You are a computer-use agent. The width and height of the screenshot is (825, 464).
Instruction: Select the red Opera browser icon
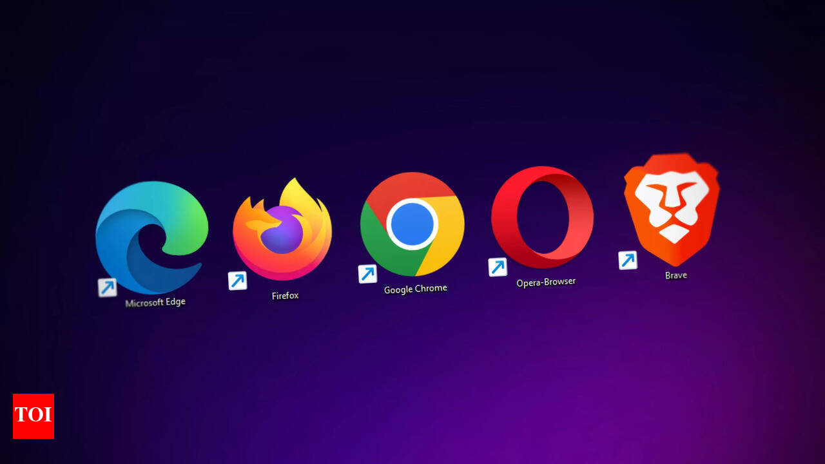click(542, 217)
